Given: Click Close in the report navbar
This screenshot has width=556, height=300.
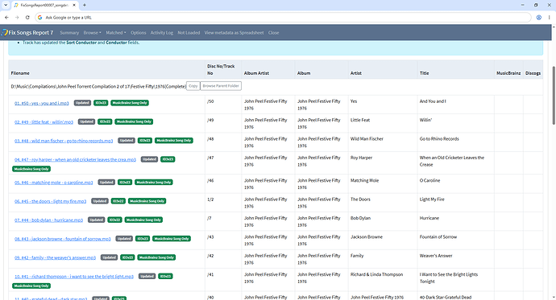Looking at the screenshot, I should [273, 32].
